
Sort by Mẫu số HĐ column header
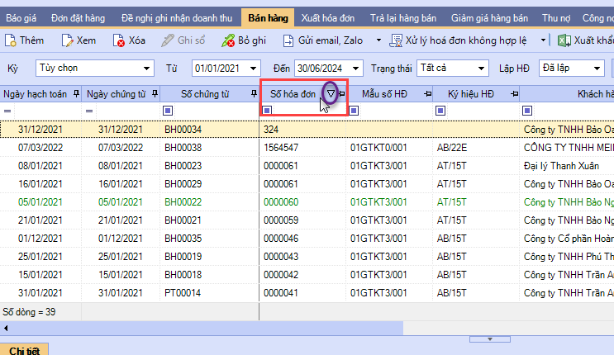384,94
